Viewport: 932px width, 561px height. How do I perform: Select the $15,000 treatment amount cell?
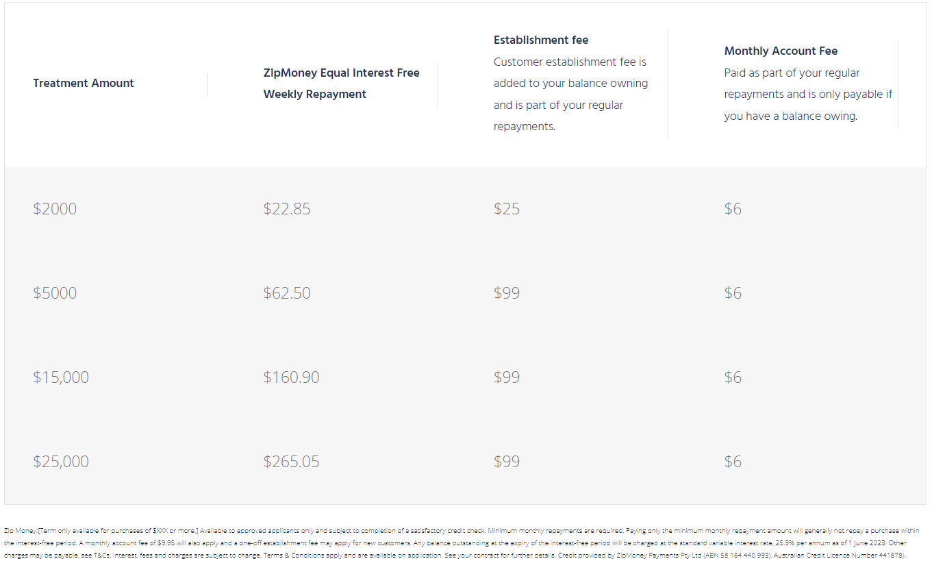tap(61, 377)
